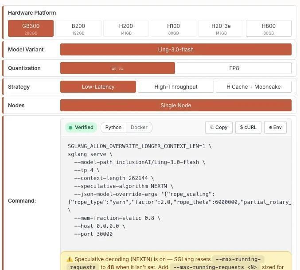Click the SGLANG_ALLOW_OVERWRITE_LONGER_CONTEXT_LEN=1 line

pyautogui.click(x=140, y=146)
